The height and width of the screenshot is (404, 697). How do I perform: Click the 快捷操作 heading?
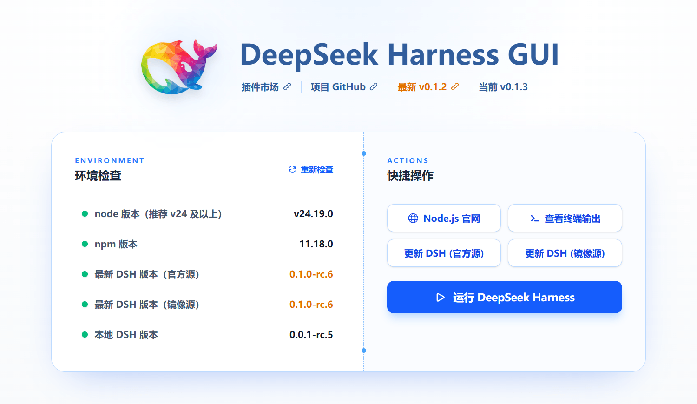point(410,176)
